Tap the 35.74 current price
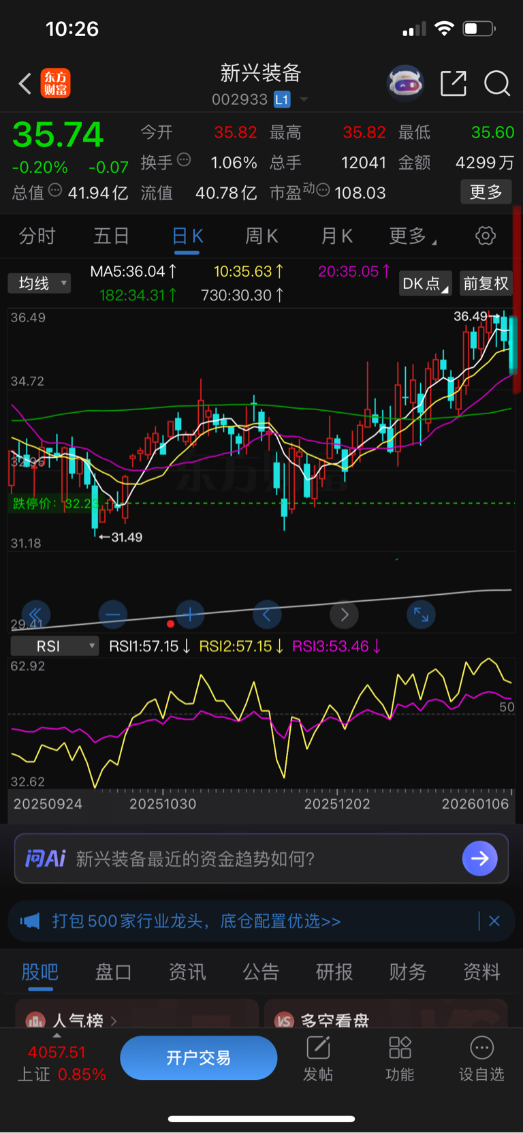The height and width of the screenshot is (1133, 523). tap(58, 134)
